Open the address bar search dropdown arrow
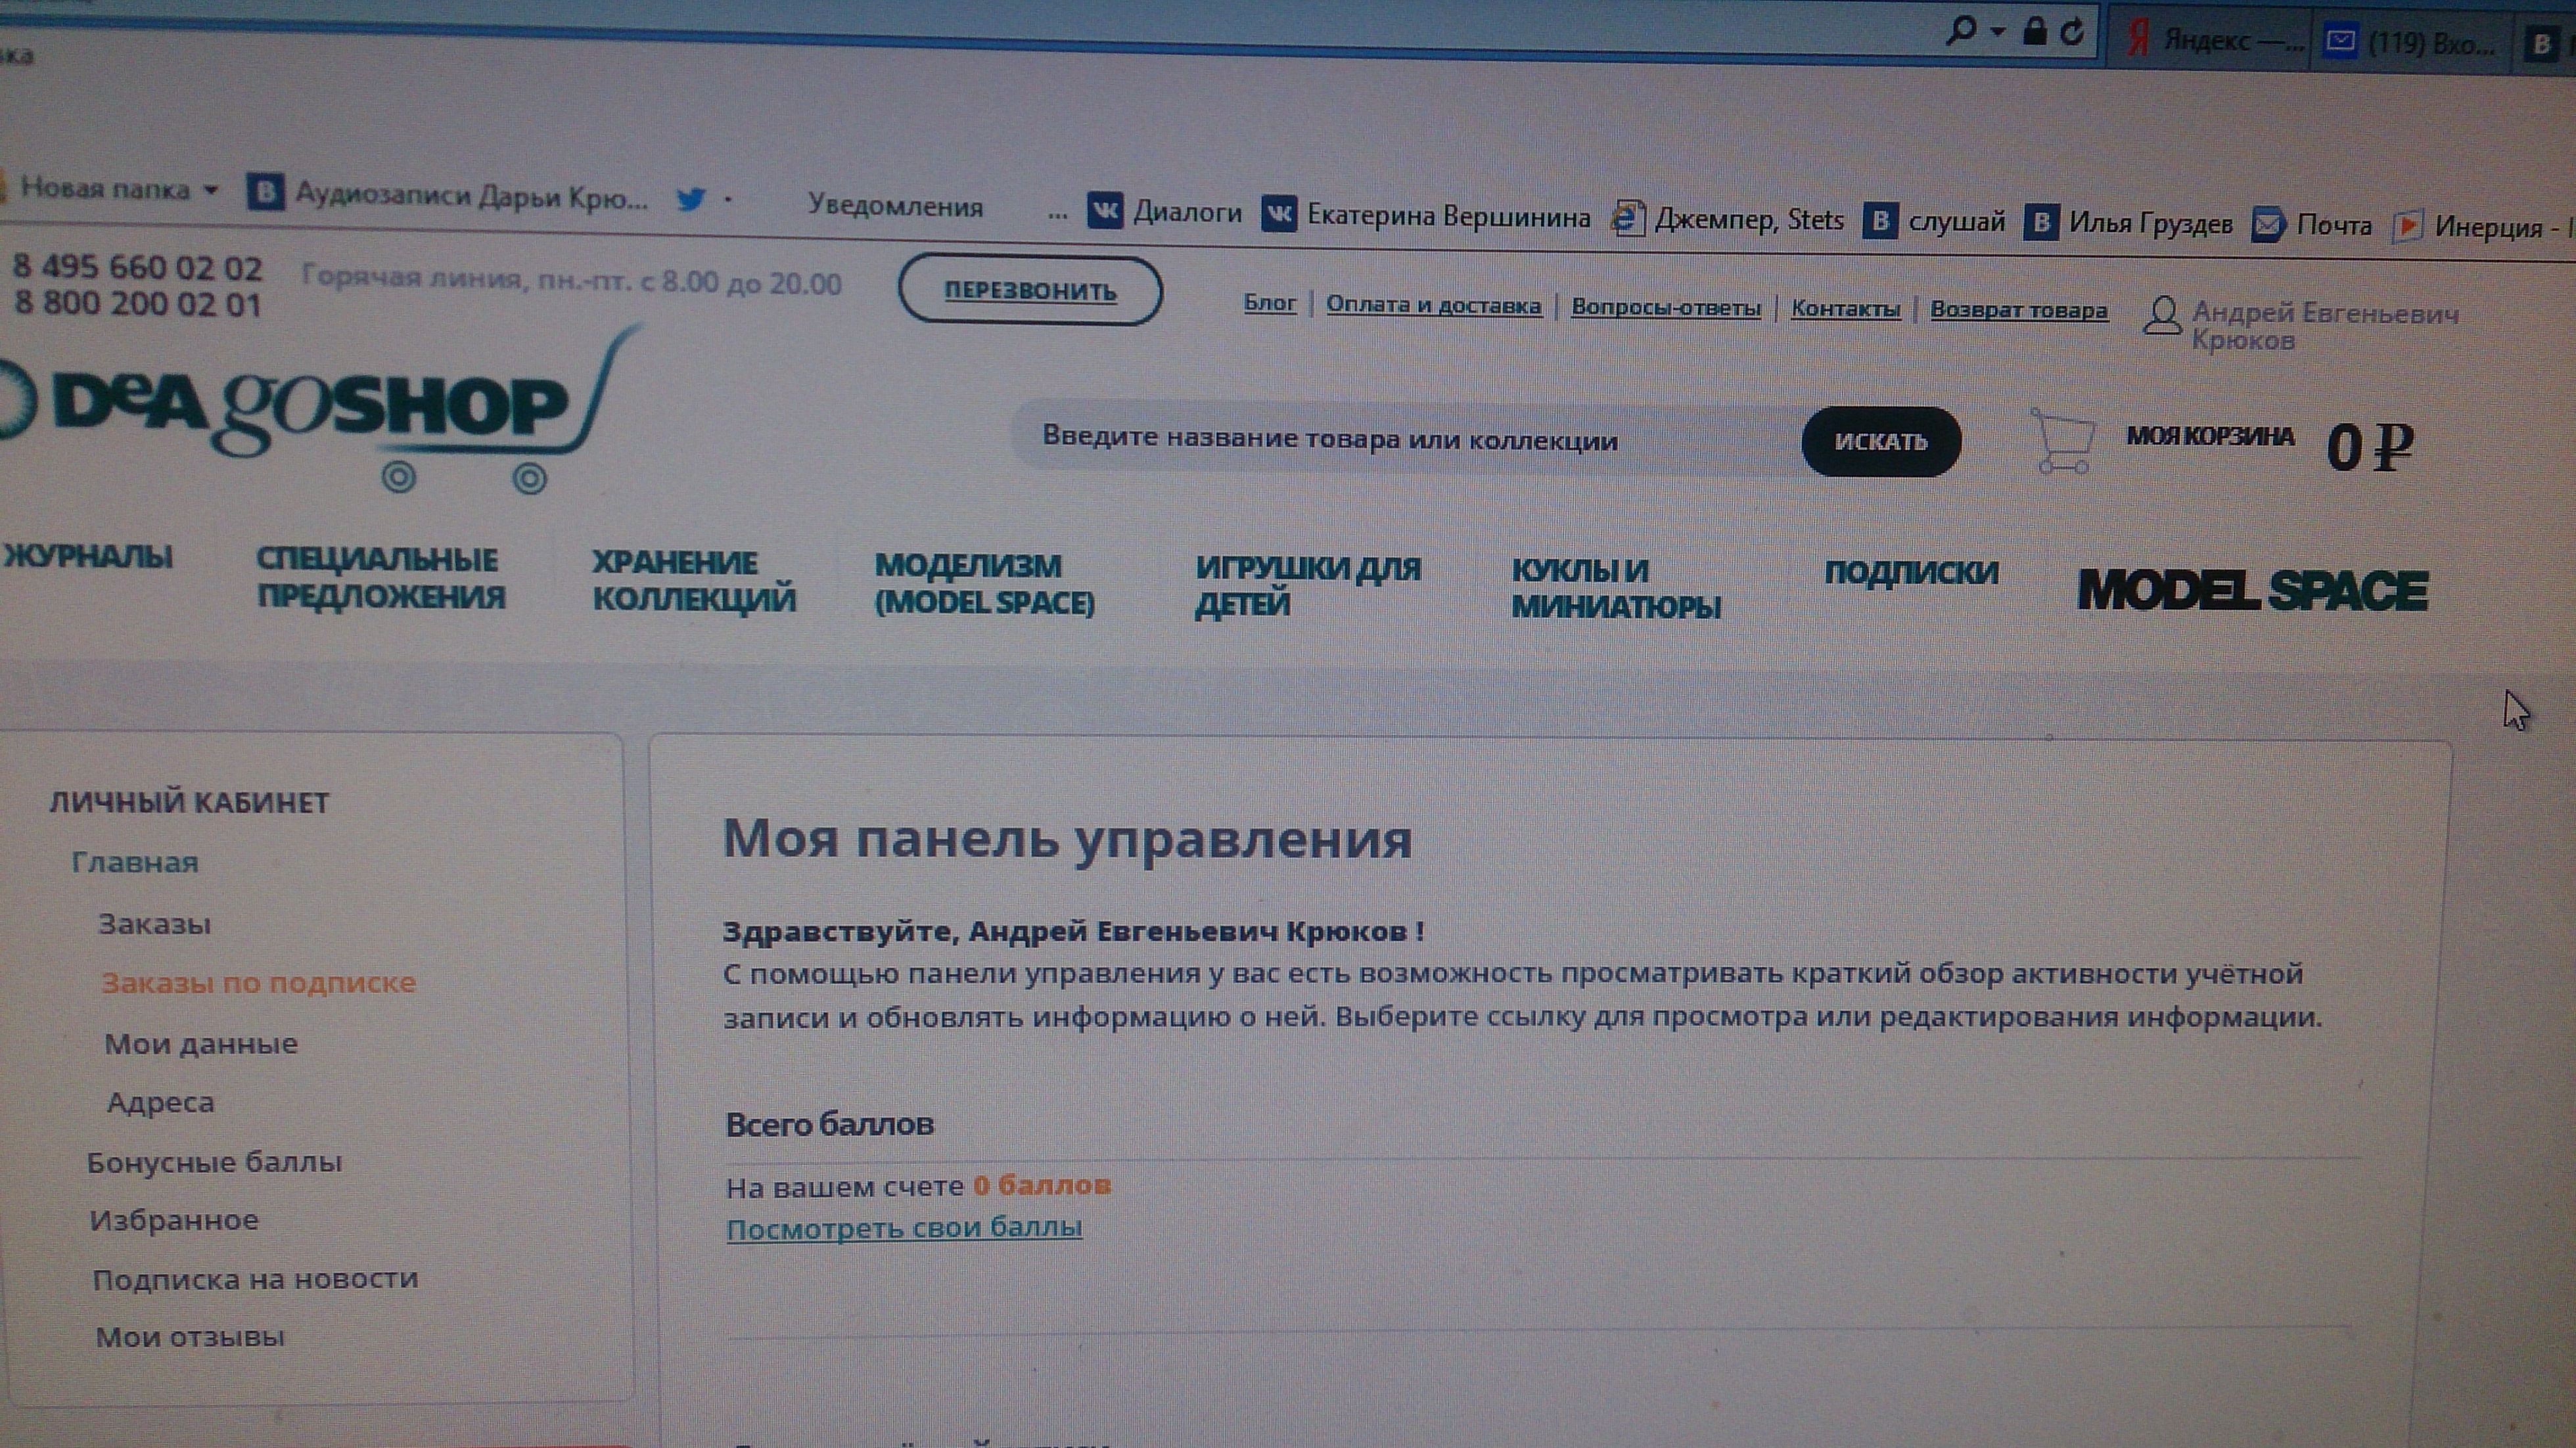Image resolution: width=2576 pixels, height=1448 pixels. tap(1997, 32)
